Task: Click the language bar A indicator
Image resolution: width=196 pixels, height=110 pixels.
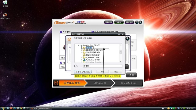Action: pyautogui.click(x=163, y=108)
